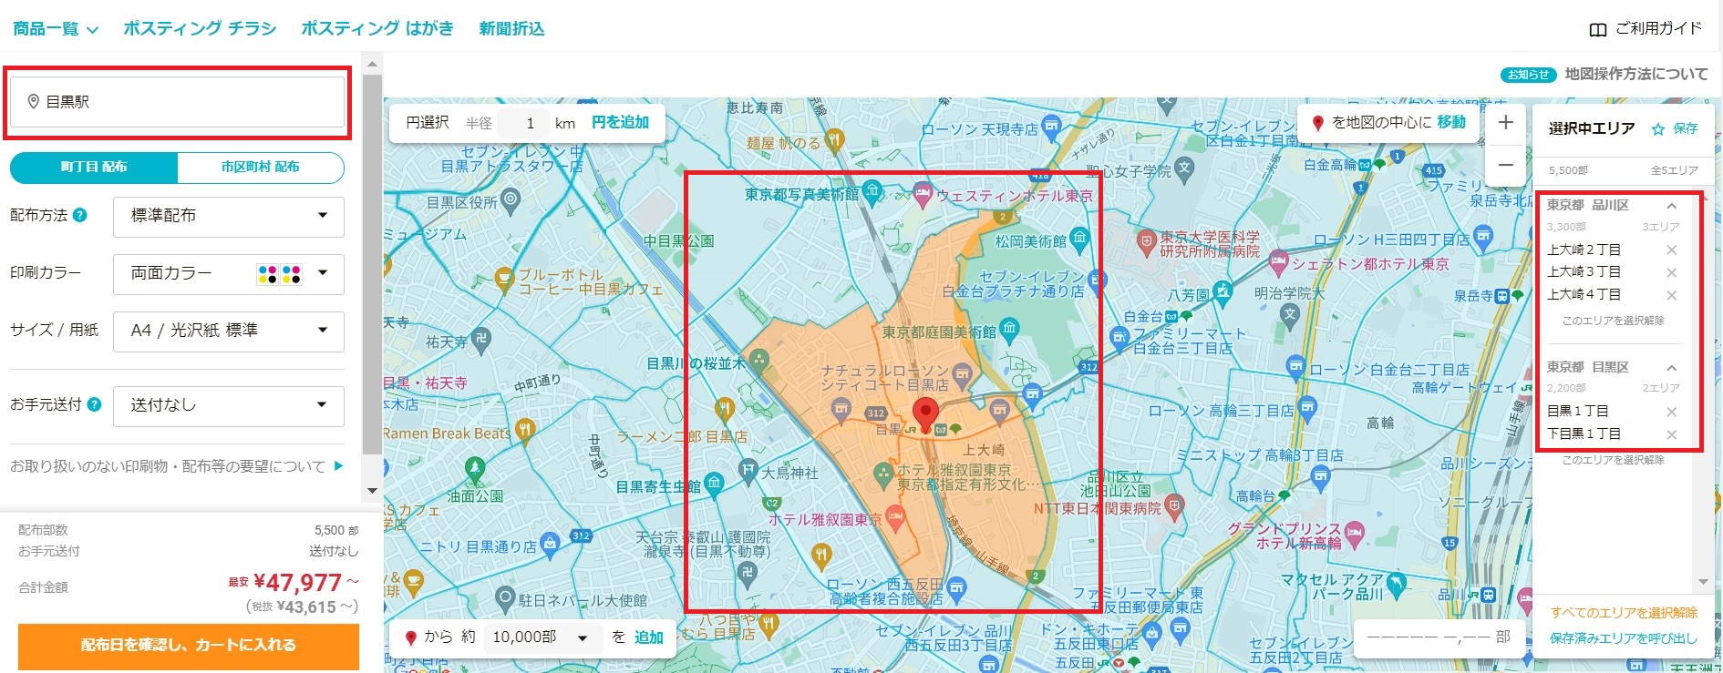Switch to 町丁目 配布 mode
The image size is (1723, 673).
pyautogui.click(x=94, y=168)
